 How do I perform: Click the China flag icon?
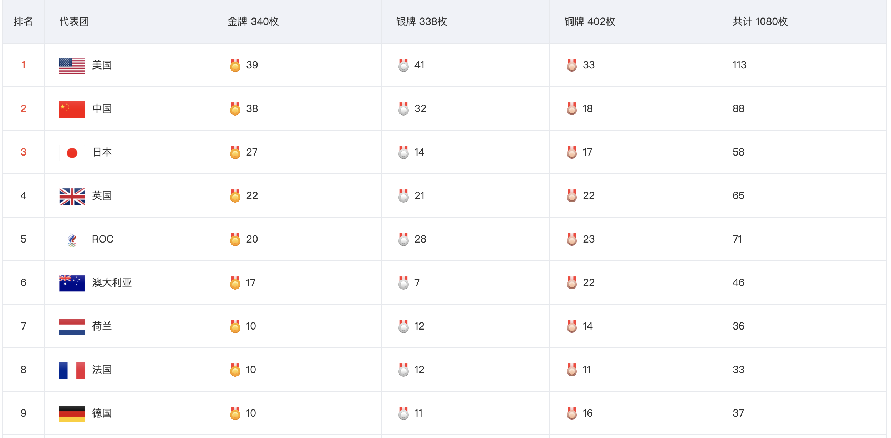(72, 109)
